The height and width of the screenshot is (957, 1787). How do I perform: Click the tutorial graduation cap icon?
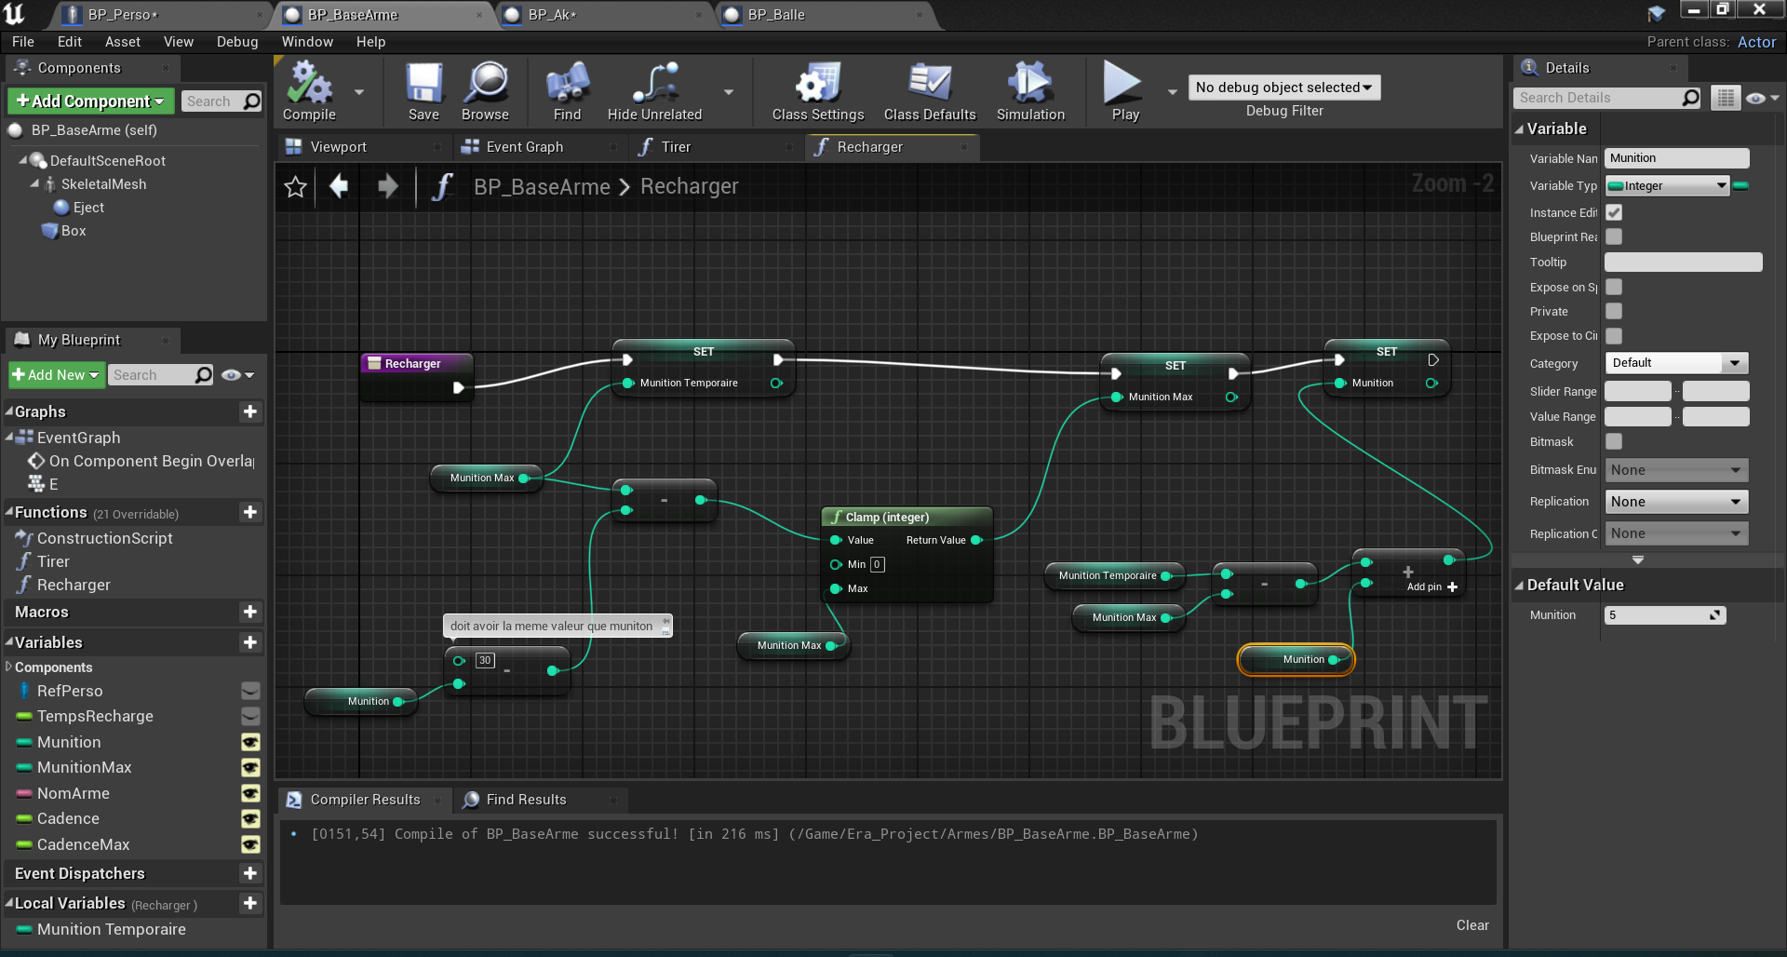[1657, 13]
